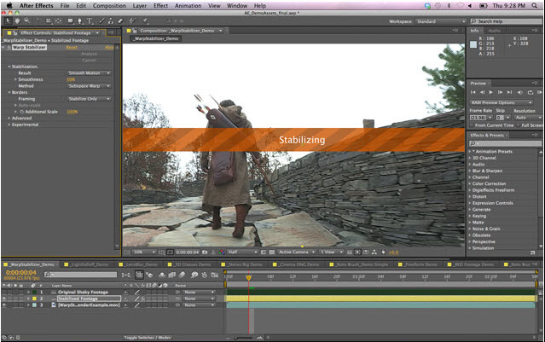Toggle the viewer transparency grid icon
545x342 pixels.
(272, 252)
